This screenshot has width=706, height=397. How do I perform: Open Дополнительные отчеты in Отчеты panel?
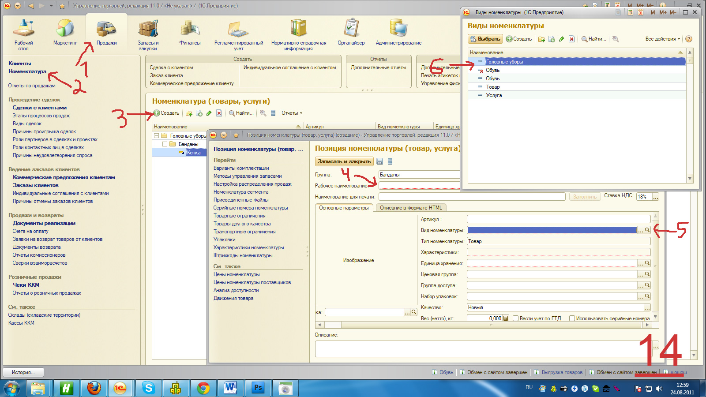pyautogui.click(x=379, y=67)
